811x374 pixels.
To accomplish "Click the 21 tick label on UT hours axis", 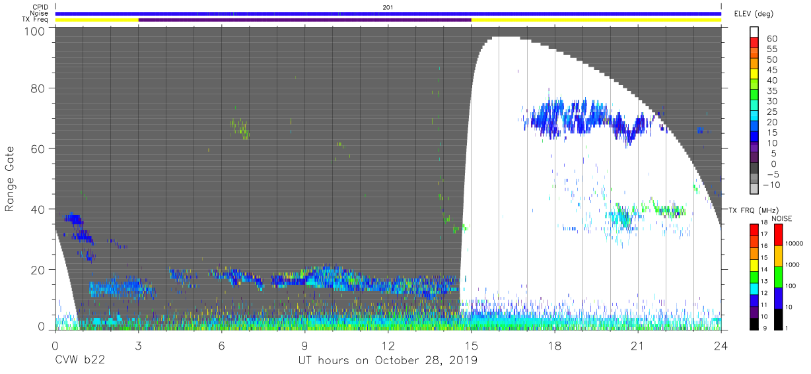I will [638, 345].
